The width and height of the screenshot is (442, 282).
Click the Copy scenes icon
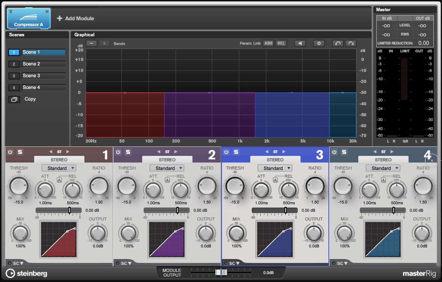pos(14,99)
